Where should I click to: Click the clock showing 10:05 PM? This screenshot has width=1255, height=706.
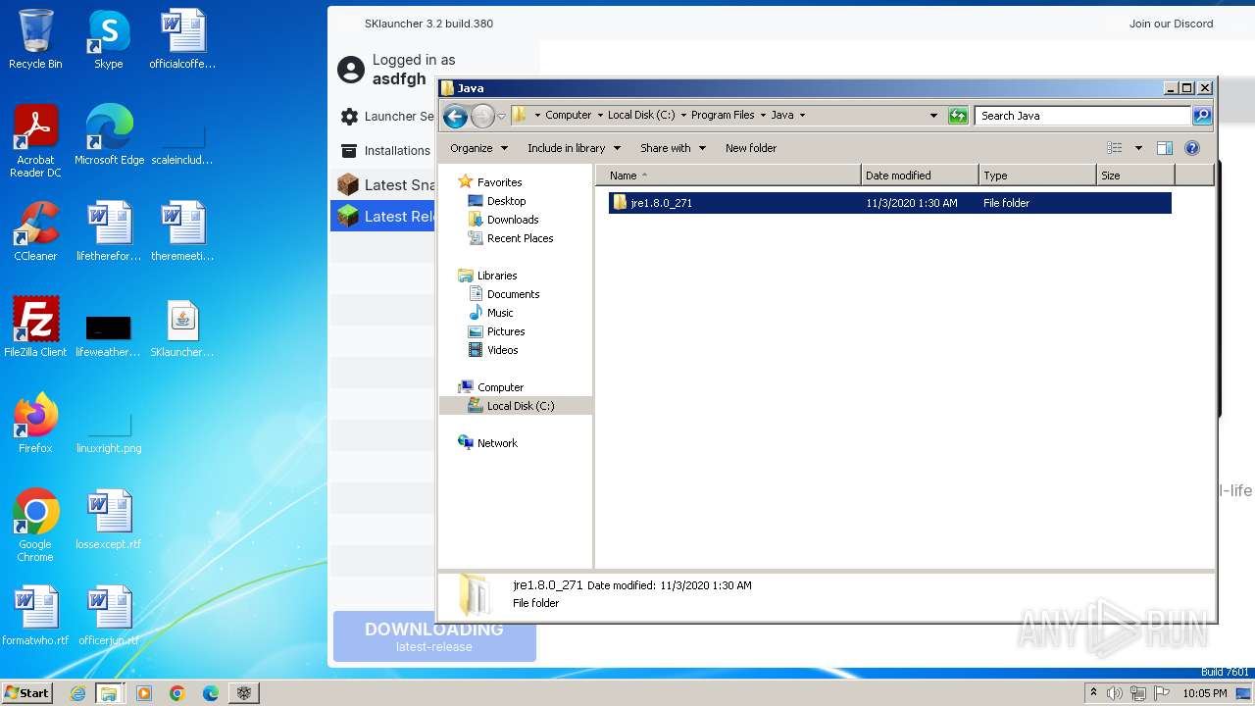(x=1205, y=693)
